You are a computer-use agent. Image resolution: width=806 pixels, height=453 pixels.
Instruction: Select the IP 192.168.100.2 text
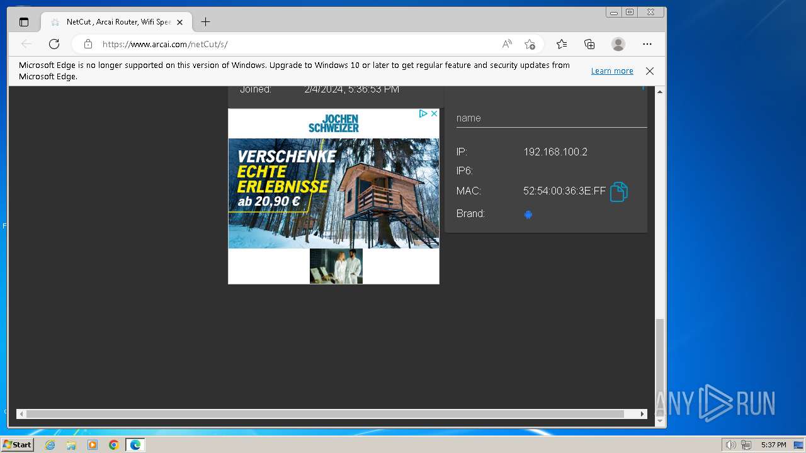click(555, 152)
